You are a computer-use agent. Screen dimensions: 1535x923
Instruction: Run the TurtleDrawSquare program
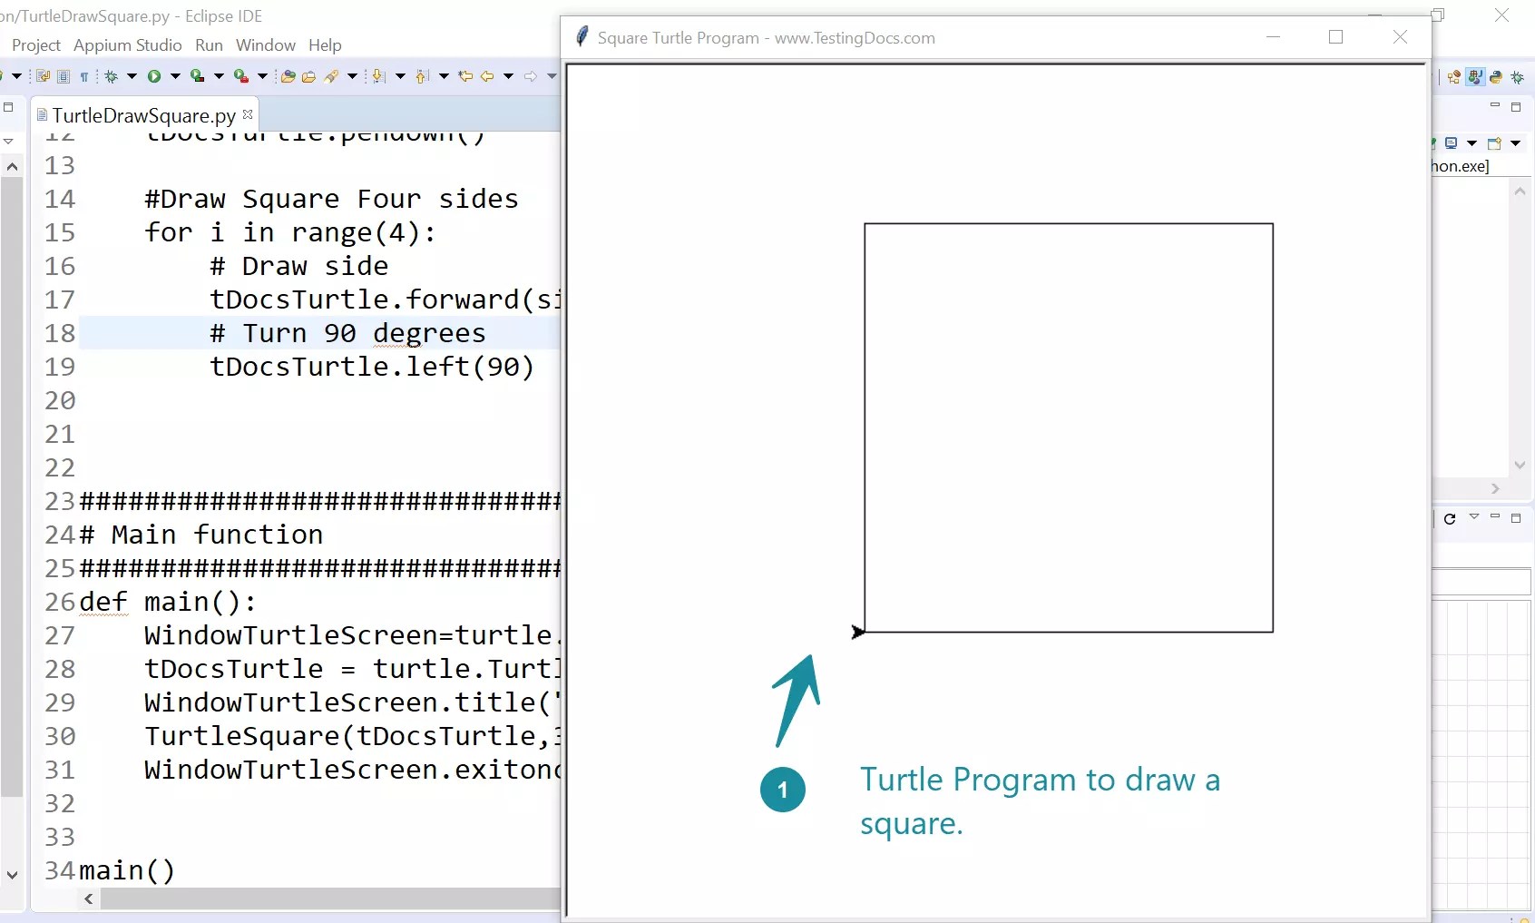(155, 77)
